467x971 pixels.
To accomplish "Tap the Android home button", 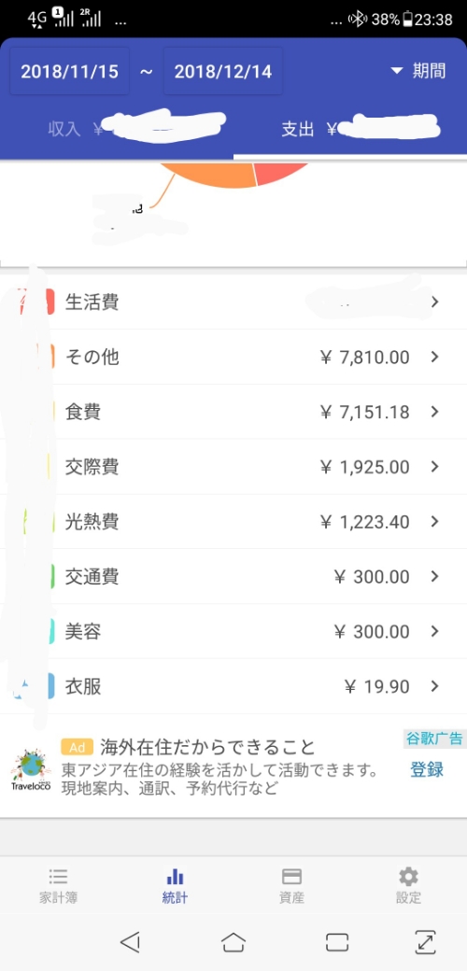I will click(x=233, y=942).
